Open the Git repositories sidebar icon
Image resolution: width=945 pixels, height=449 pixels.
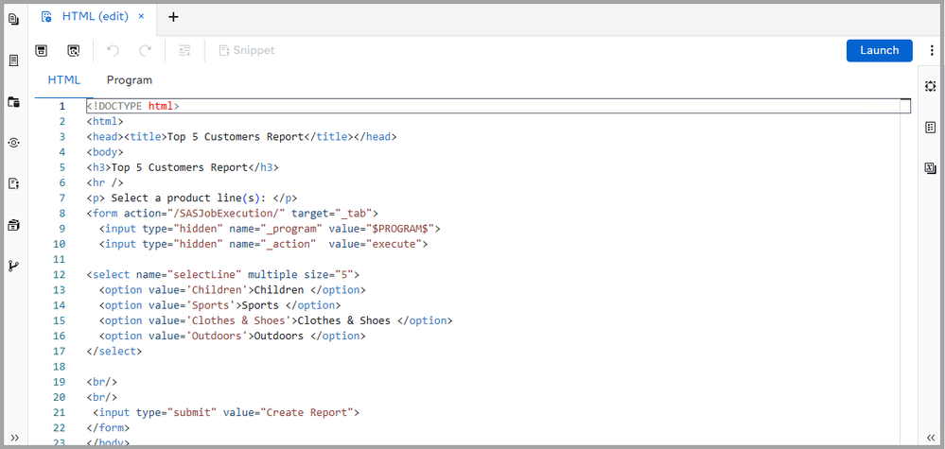tap(13, 266)
